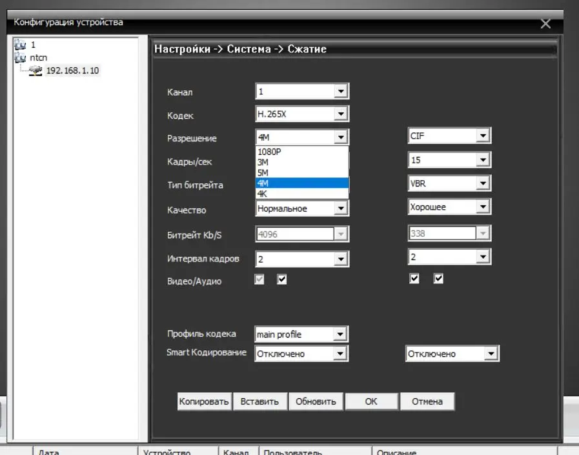Screen dimensions: 579x455
Task: Click the Обновить button
Action: [316, 401]
